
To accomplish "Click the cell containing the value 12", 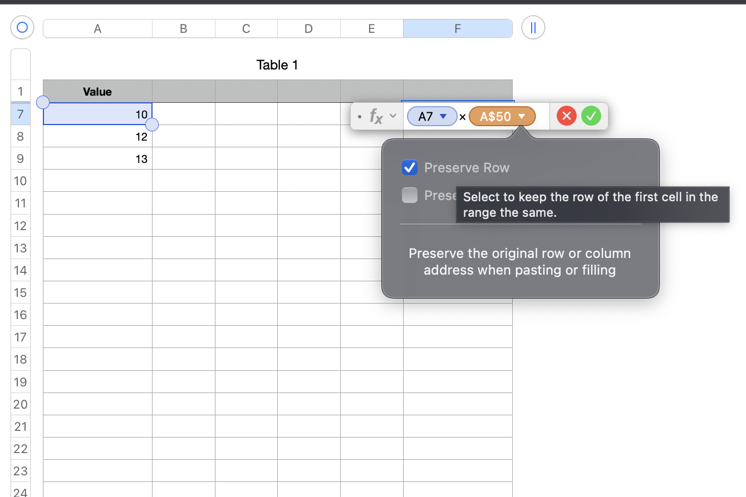I will (x=97, y=136).
